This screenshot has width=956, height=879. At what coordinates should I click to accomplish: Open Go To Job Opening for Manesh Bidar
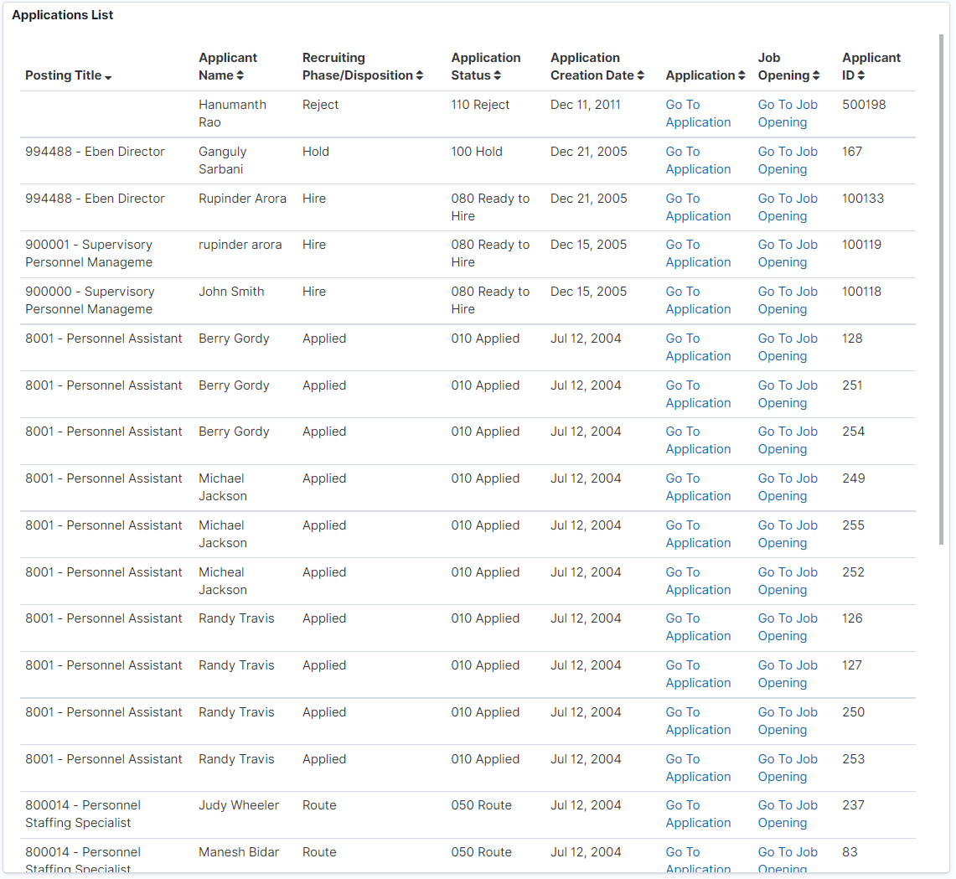[x=788, y=858]
